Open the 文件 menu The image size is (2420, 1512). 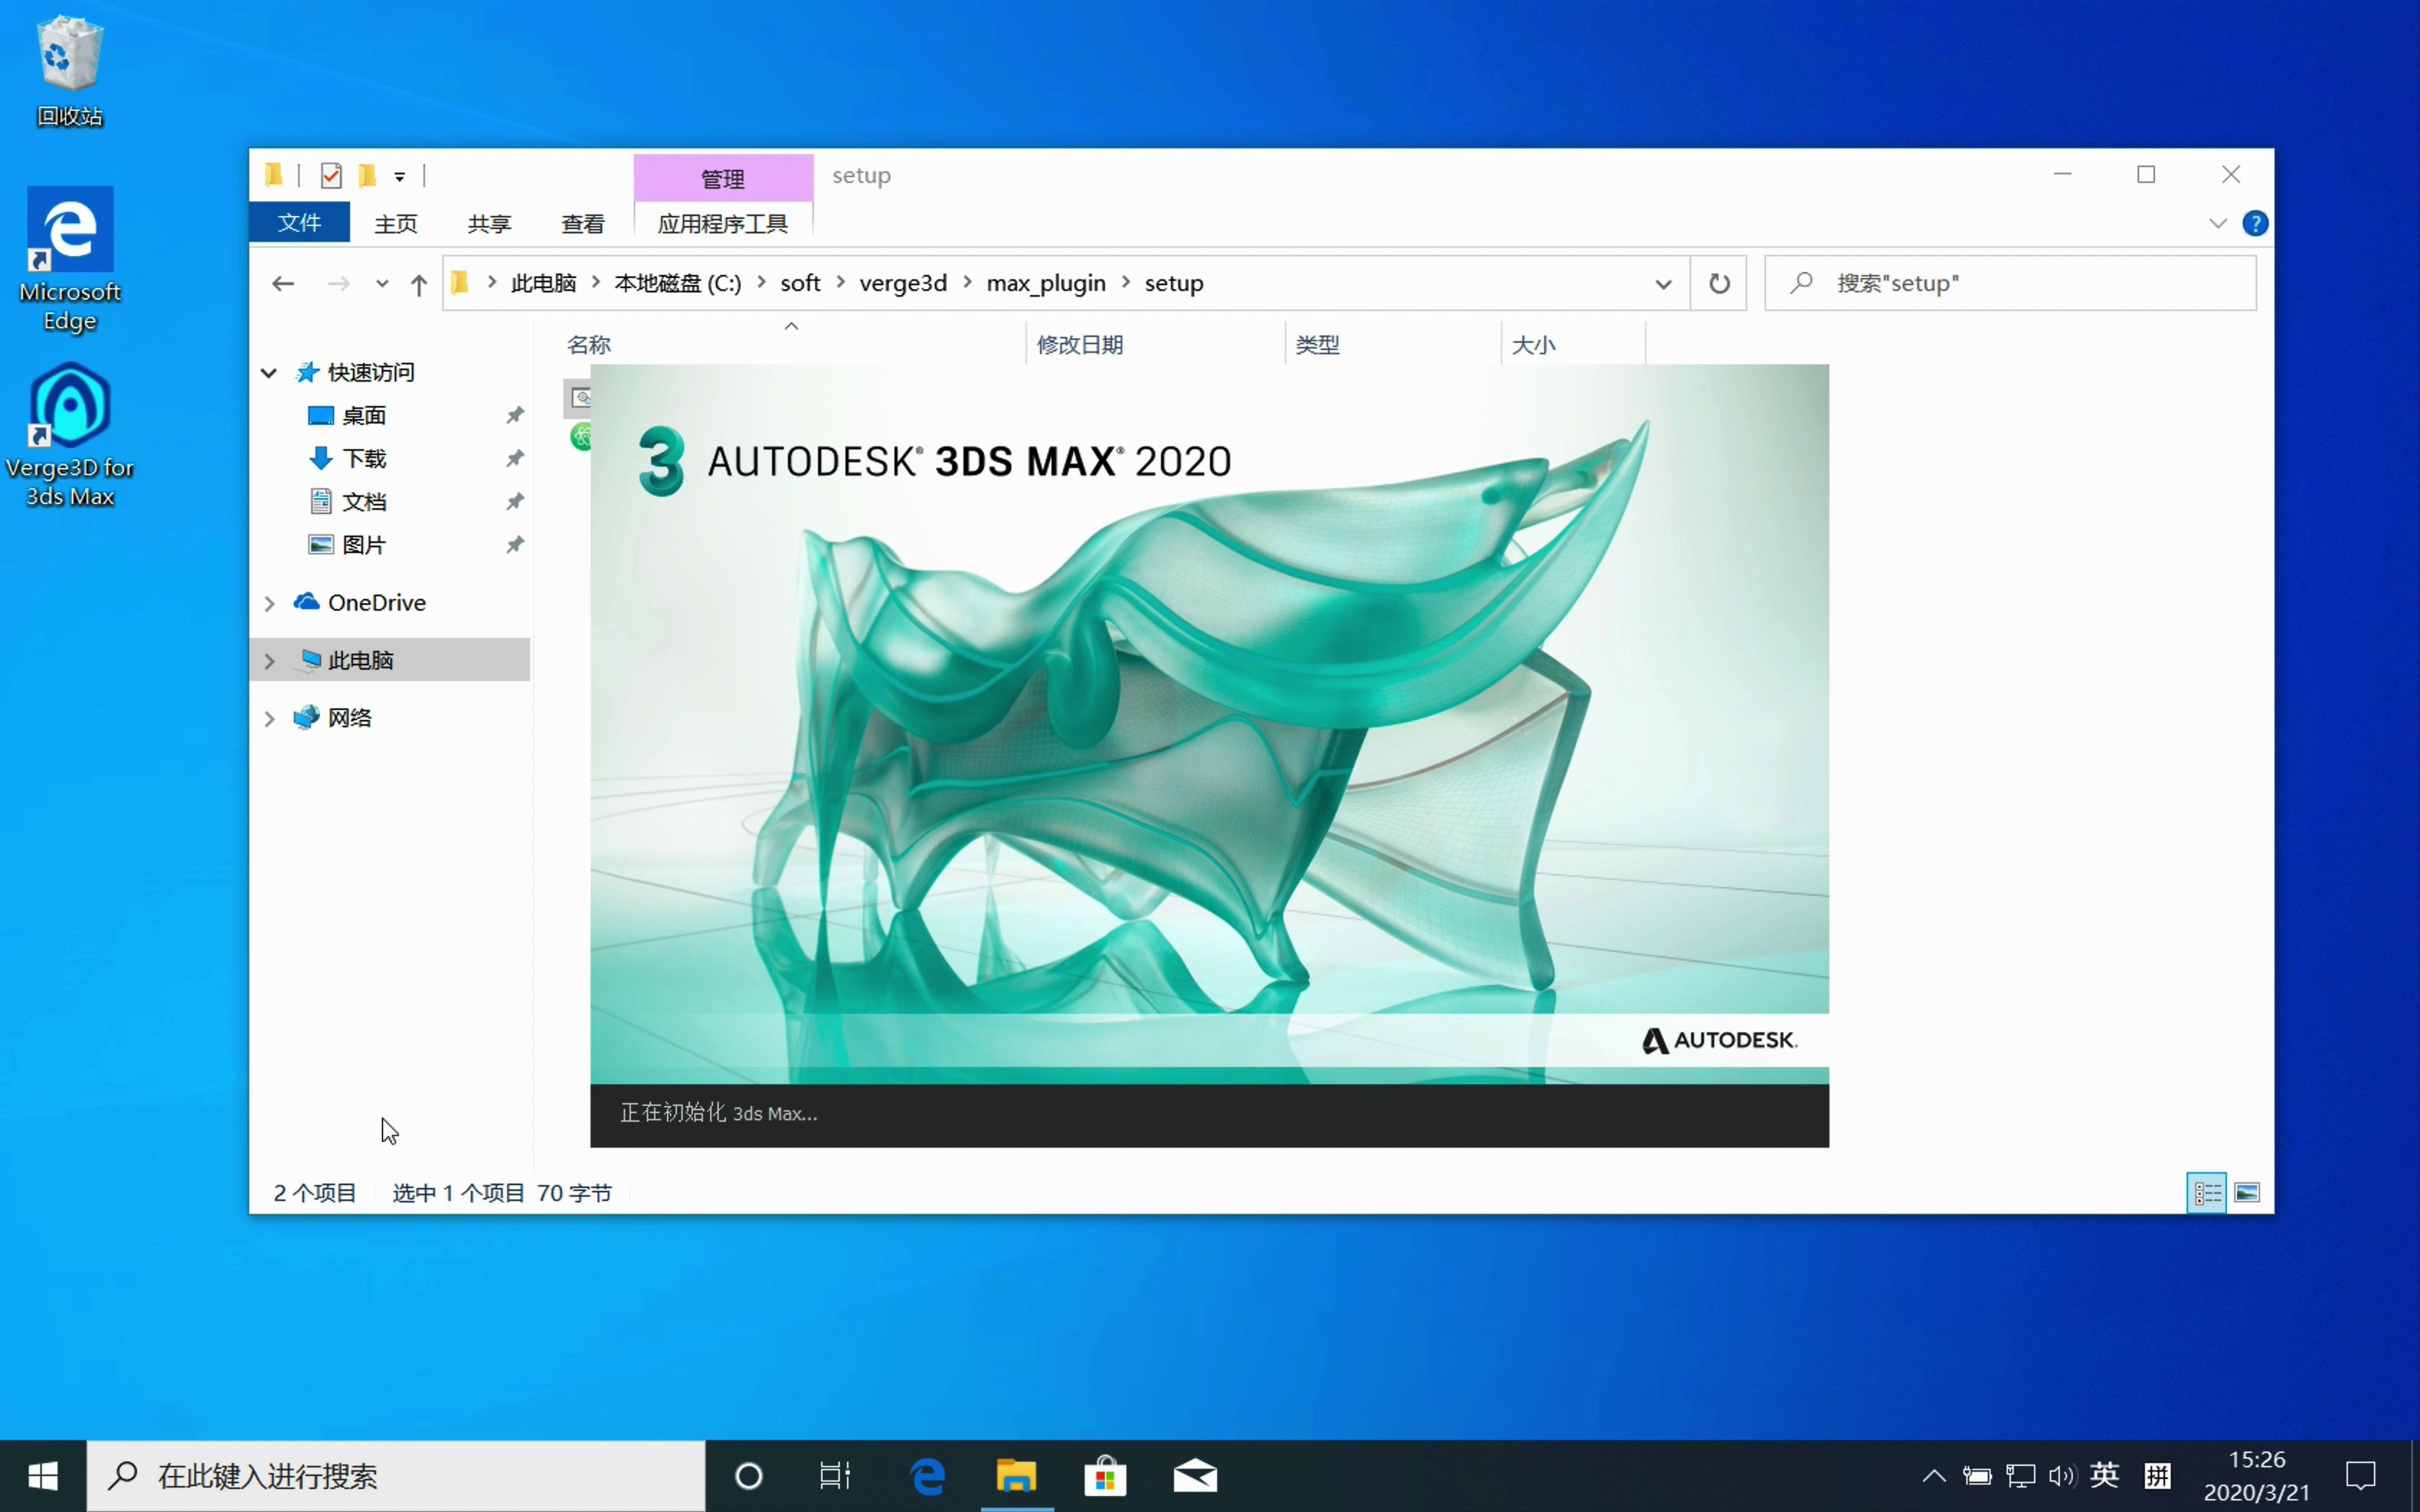pyautogui.click(x=299, y=223)
